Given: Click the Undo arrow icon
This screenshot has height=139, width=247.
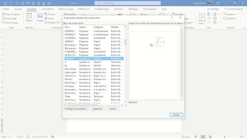Looking at the screenshot, I should pos(10,3).
